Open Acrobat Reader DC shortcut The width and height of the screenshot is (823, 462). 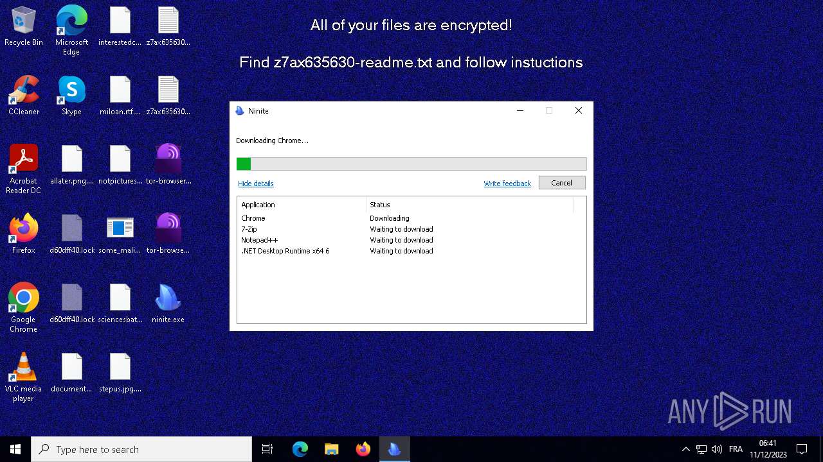(x=24, y=169)
